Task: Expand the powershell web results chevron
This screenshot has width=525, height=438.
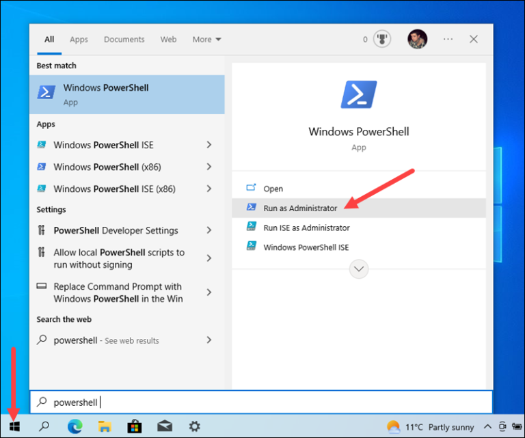Action: pyautogui.click(x=209, y=340)
